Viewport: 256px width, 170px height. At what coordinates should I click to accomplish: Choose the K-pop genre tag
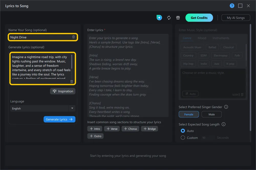tap(230, 64)
